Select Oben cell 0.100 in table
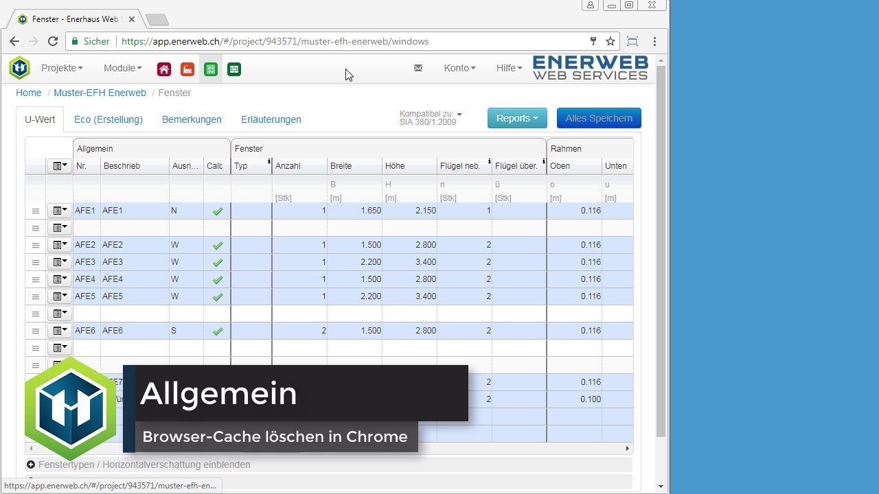Viewport: 879px width, 494px height. (574, 399)
